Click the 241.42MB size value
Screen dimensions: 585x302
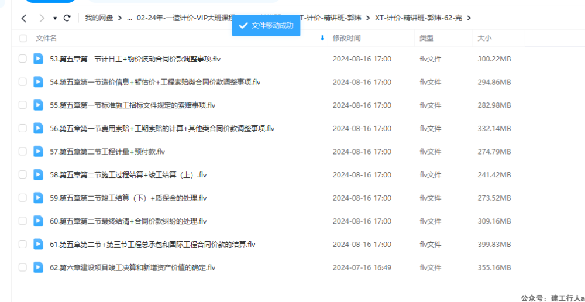[494, 175]
